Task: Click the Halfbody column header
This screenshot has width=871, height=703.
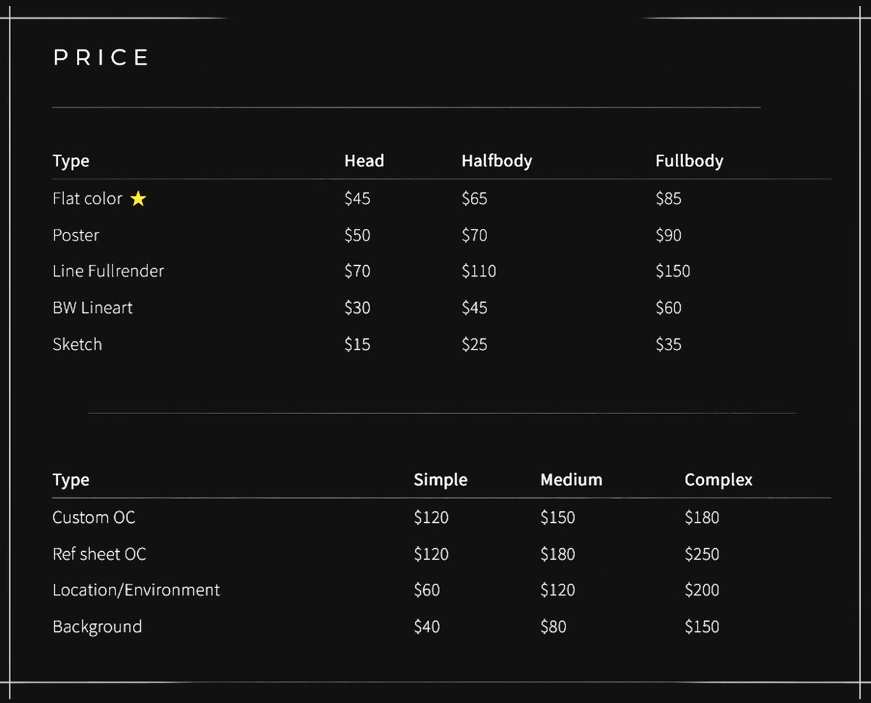Action: pos(496,161)
